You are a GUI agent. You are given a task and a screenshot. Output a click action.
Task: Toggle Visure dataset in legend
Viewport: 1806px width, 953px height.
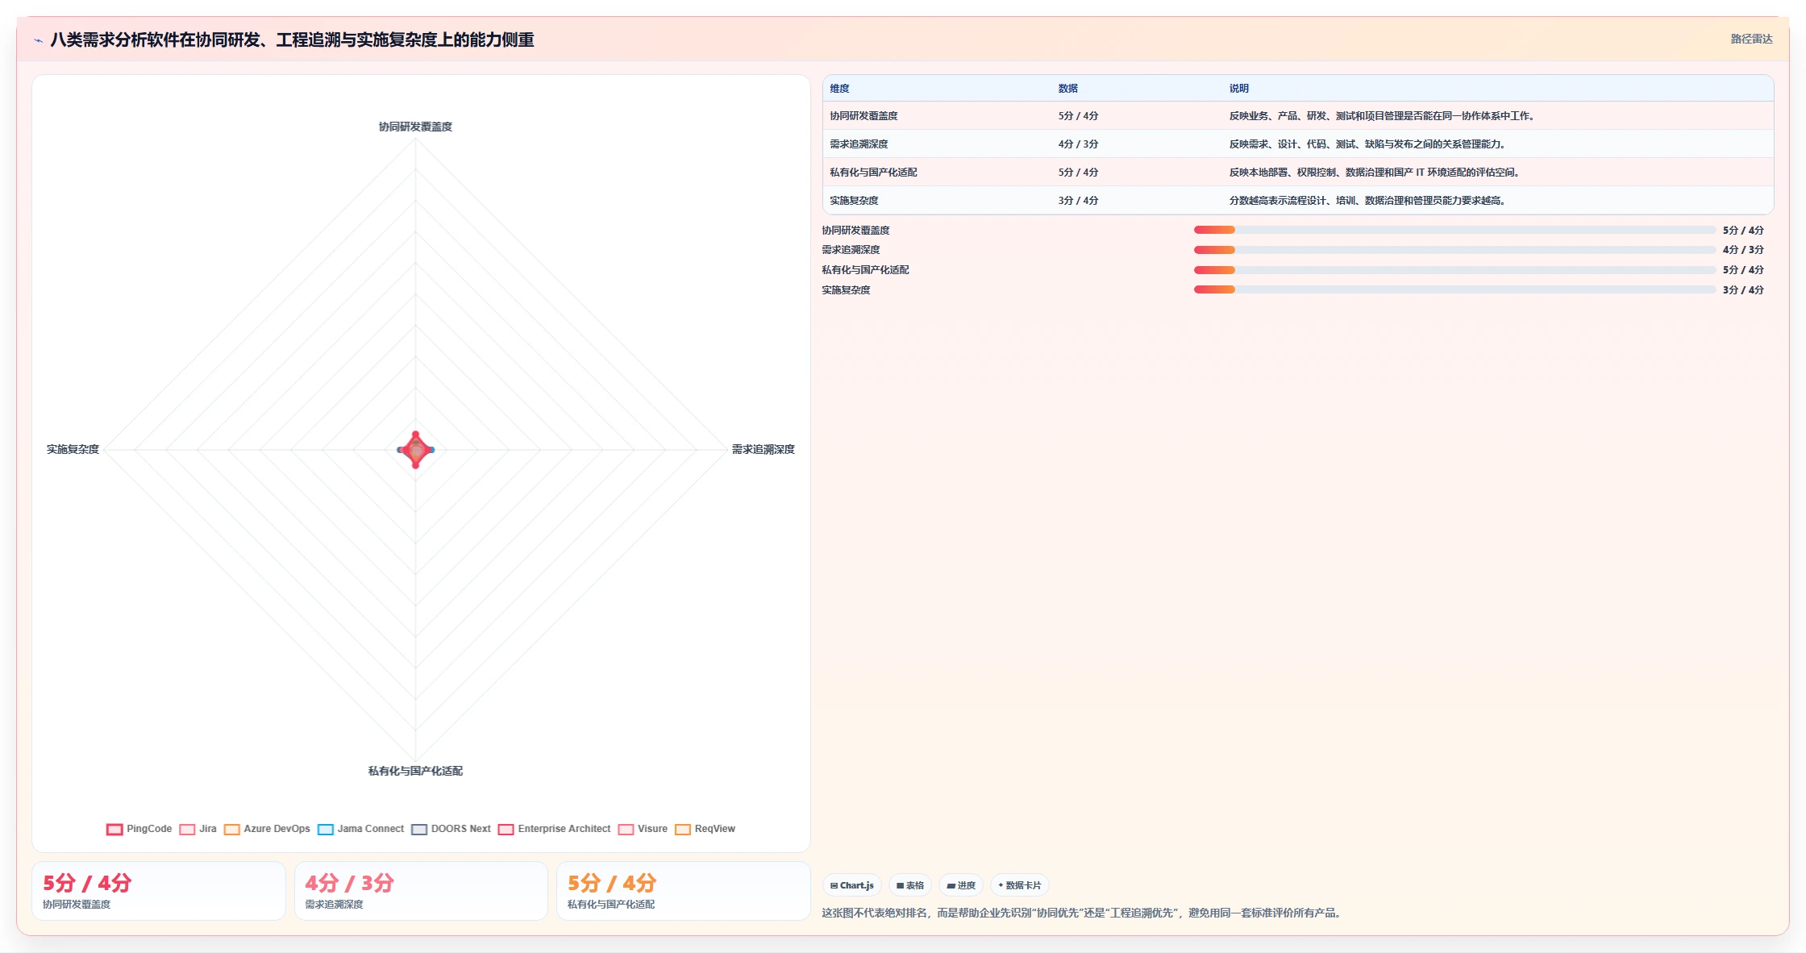pos(643,829)
